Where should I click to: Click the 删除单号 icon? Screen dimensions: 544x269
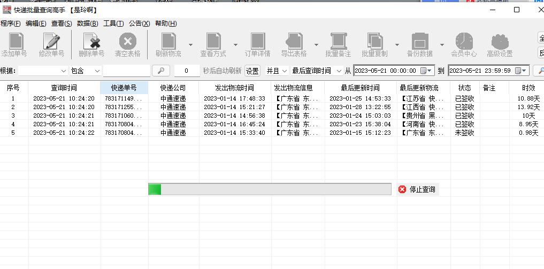pyautogui.click(x=92, y=41)
